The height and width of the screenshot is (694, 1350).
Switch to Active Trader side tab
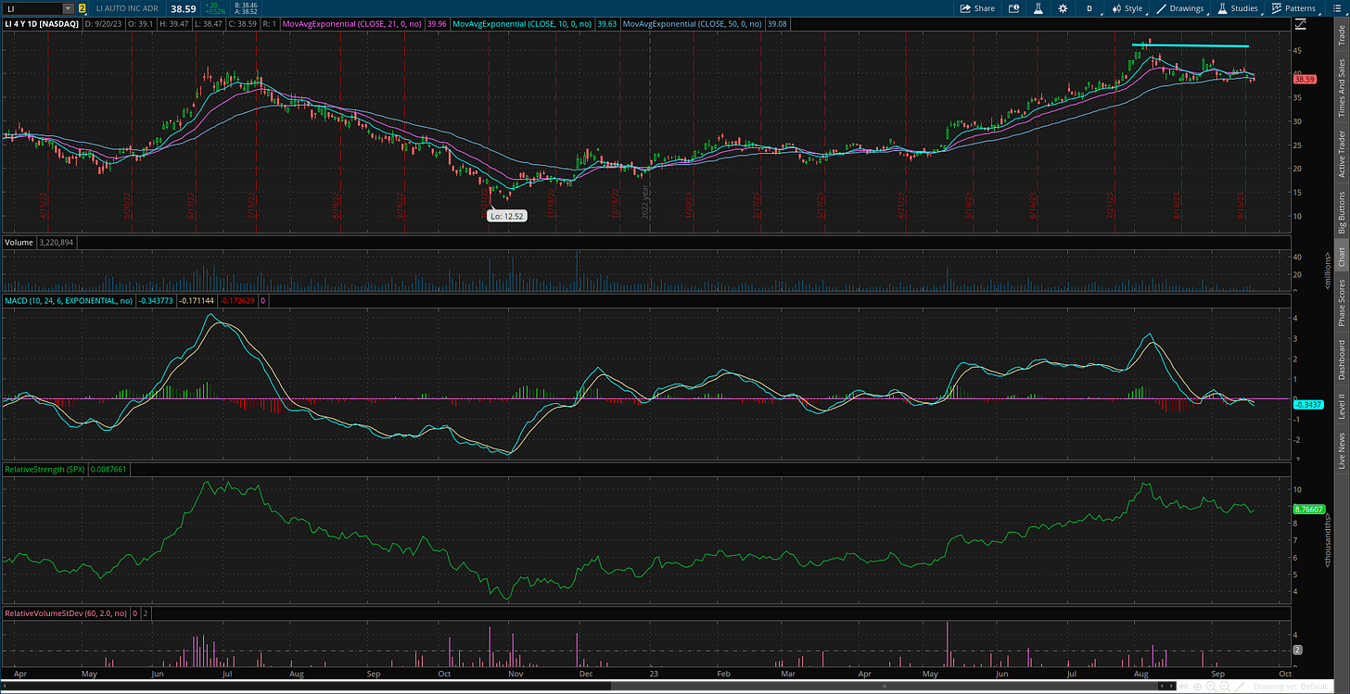(1341, 154)
